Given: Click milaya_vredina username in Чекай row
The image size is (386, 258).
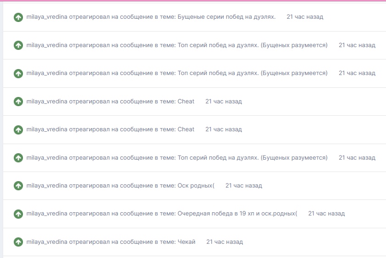Looking at the screenshot, I should click(x=47, y=242).
